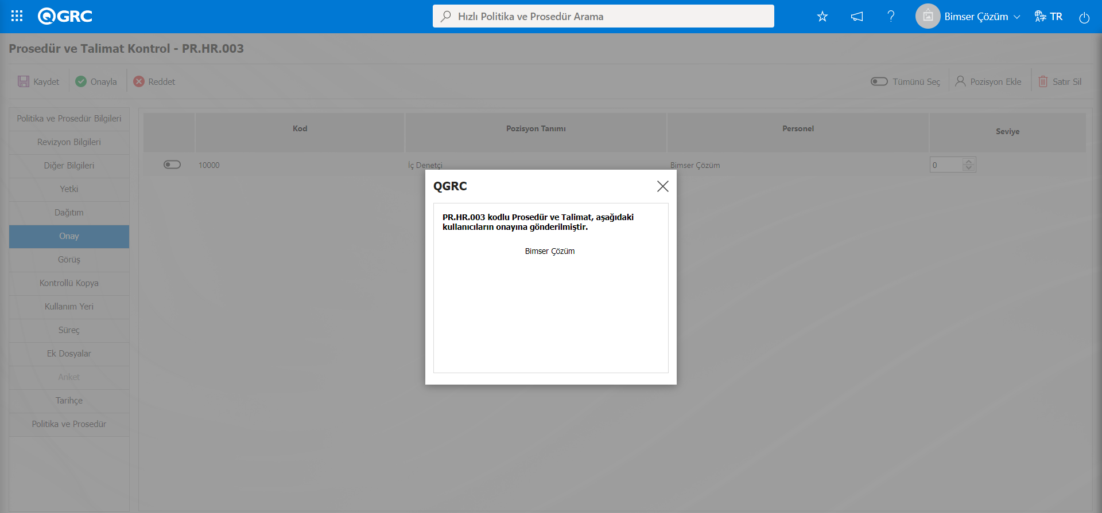The height and width of the screenshot is (513, 1102).
Task: Open the Kontrollü Kopya tab
Action: 69,283
